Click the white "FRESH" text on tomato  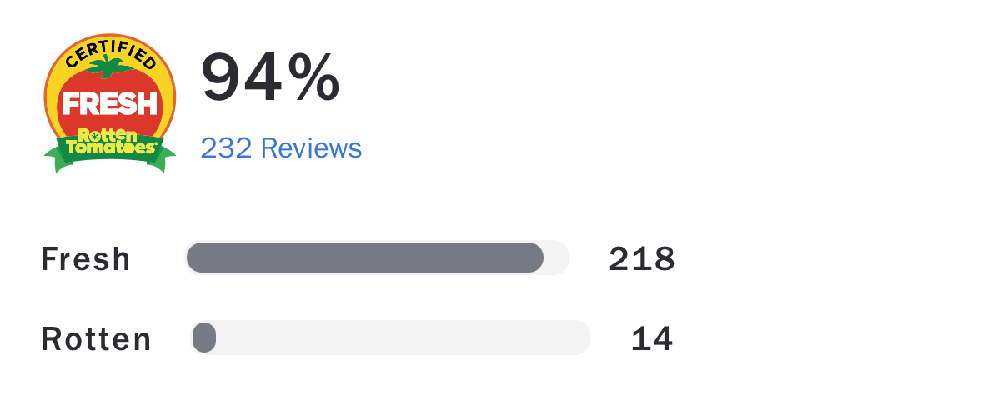point(109,103)
